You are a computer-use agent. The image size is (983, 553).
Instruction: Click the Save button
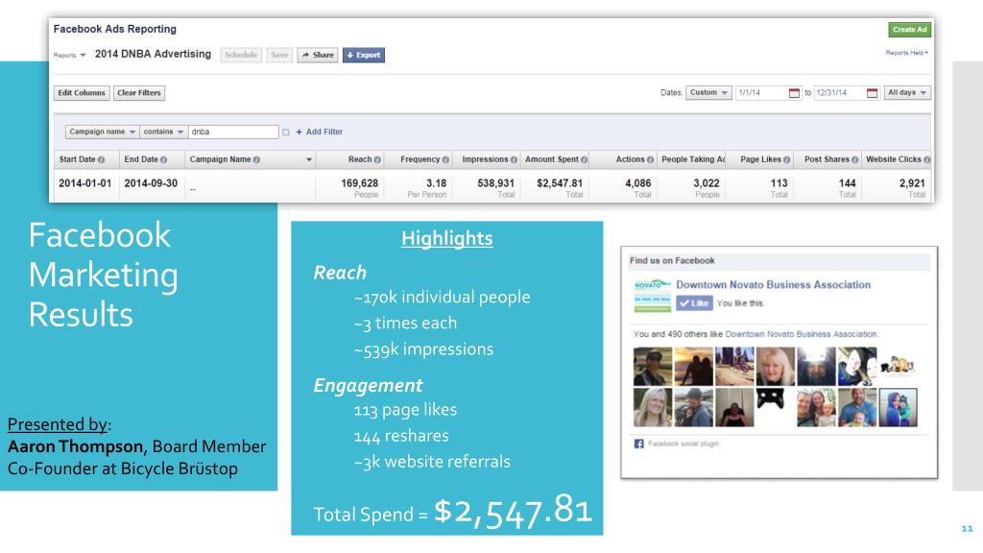[x=279, y=55]
